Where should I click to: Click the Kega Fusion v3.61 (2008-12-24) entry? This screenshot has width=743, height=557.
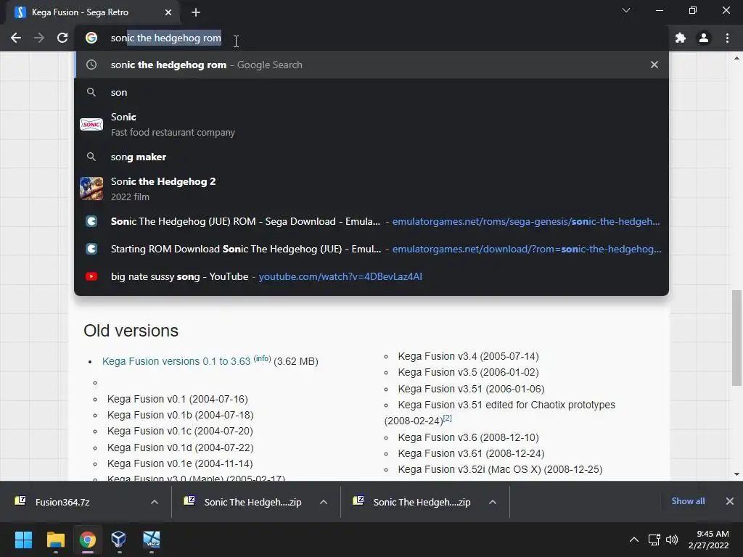(x=471, y=453)
